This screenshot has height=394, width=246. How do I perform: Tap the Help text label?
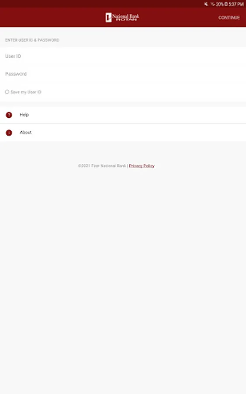tap(24, 115)
